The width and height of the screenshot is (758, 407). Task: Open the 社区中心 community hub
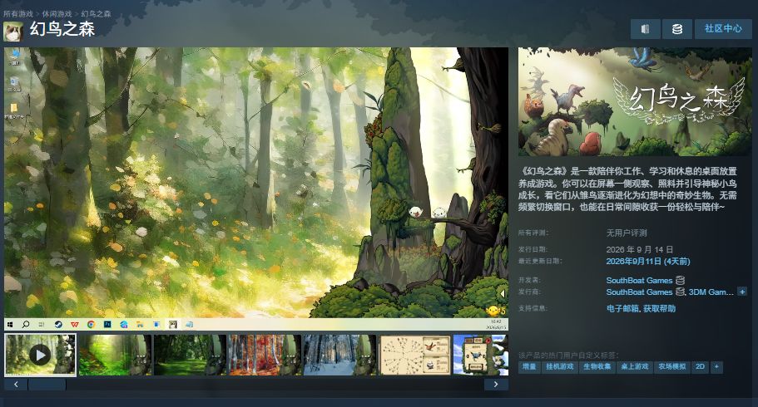coord(723,29)
